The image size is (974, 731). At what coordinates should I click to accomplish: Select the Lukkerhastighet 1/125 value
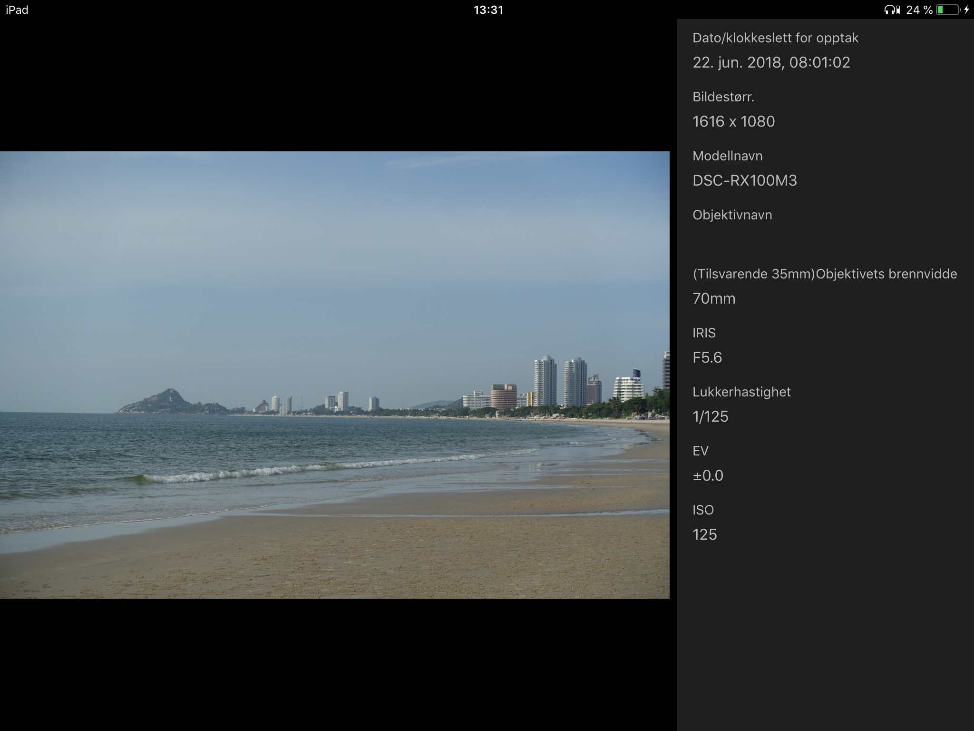[x=711, y=416]
